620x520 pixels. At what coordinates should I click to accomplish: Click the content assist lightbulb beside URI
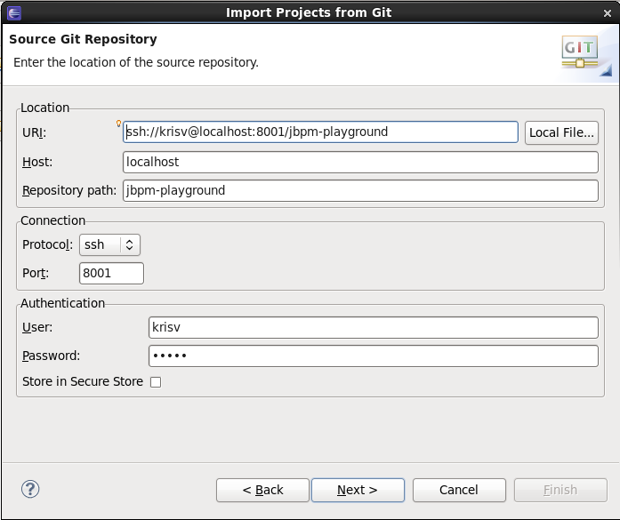click(x=119, y=124)
